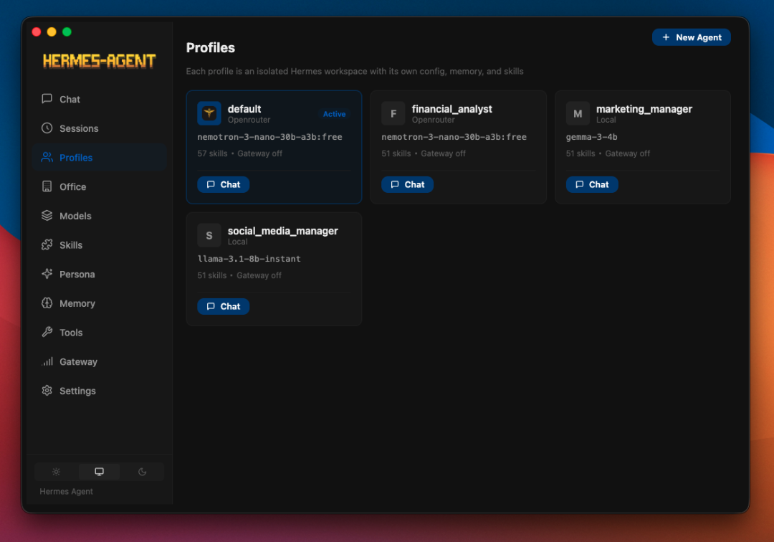Start Chat with social_media_manager profile
The width and height of the screenshot is (774, 542).
pyautogui.click(x=223, y=306)
